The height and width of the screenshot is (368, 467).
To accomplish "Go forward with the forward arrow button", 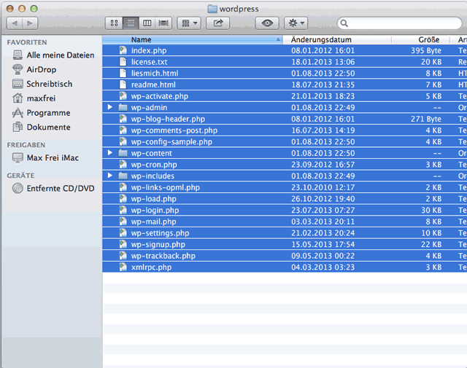I will point(30,23).
